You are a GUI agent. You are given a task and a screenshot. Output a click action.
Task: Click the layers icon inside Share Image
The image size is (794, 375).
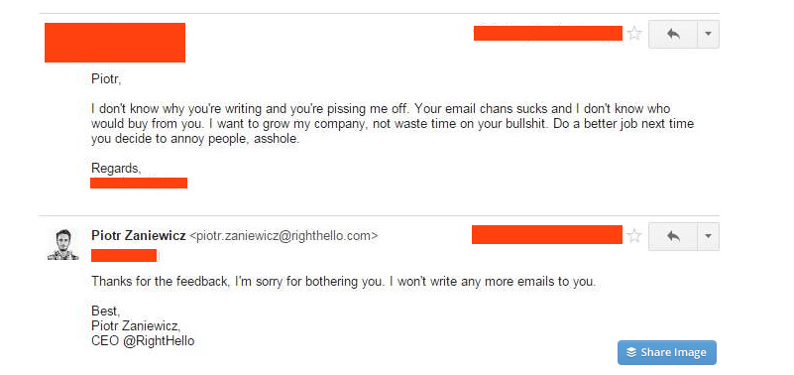631,353
